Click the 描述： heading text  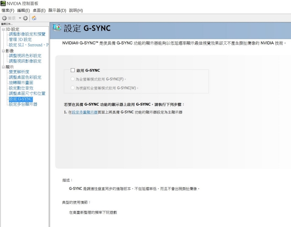pyautogui.click(x=67, y=180)
